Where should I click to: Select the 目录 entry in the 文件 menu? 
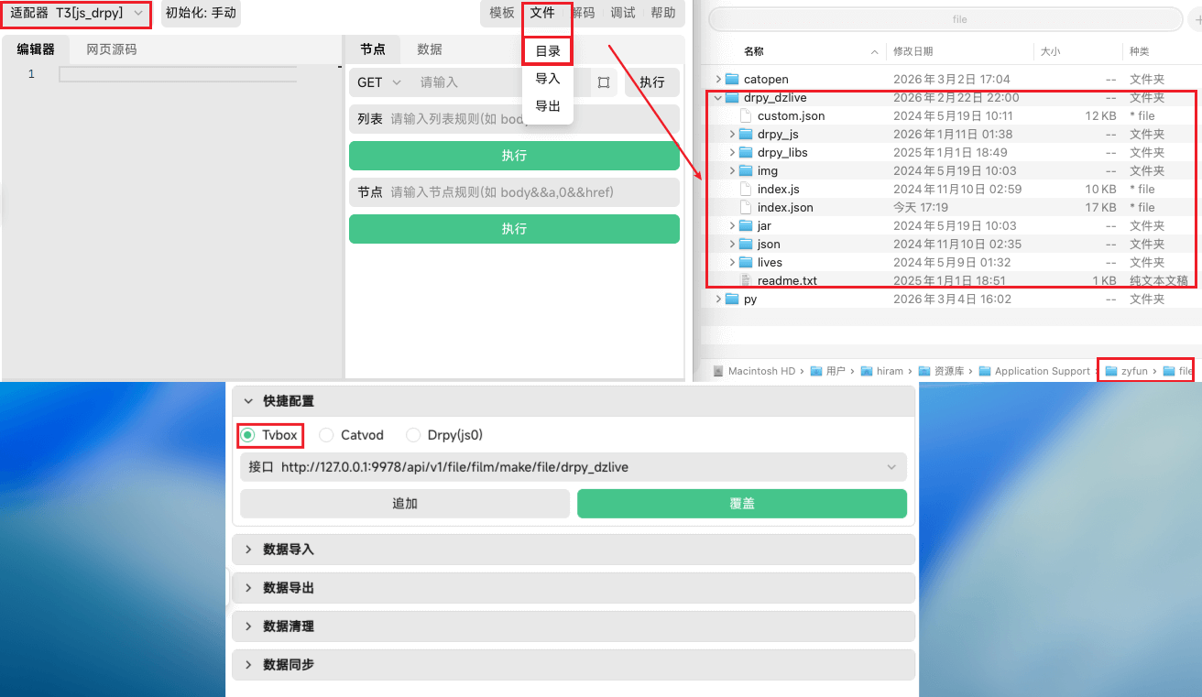(x=547, y=50)
